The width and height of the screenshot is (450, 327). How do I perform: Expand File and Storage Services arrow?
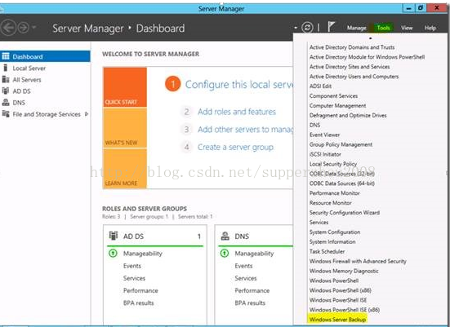click(87, 114)
